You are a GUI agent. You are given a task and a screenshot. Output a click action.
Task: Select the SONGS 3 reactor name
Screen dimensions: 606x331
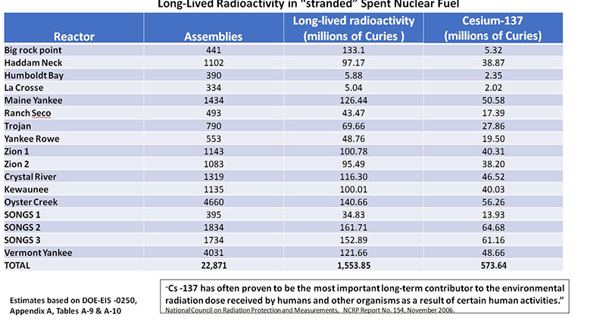click(x=23, y=240)
